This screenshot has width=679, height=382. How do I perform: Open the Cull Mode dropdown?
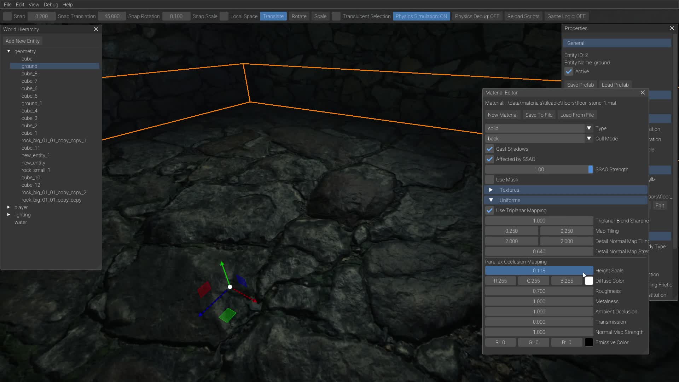coord(539,139)
